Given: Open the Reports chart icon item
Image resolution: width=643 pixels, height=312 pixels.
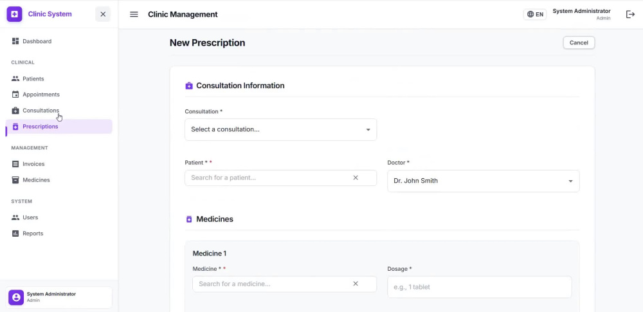Looking at the screenshot, I should coord(15,233).
